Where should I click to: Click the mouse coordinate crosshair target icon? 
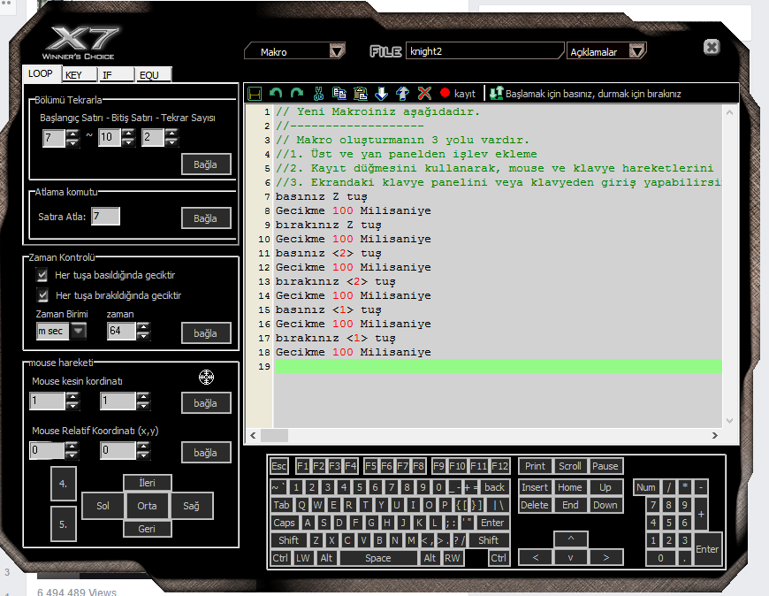click(x=207, y=377)
